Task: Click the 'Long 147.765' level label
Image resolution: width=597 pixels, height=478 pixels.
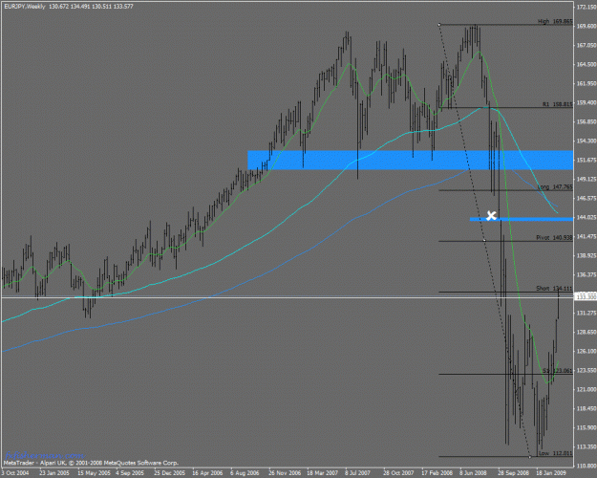Action: pos(555,186)
